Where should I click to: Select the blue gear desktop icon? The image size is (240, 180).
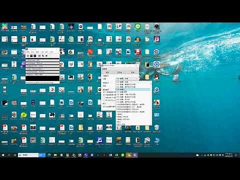(x=156, y=64)
